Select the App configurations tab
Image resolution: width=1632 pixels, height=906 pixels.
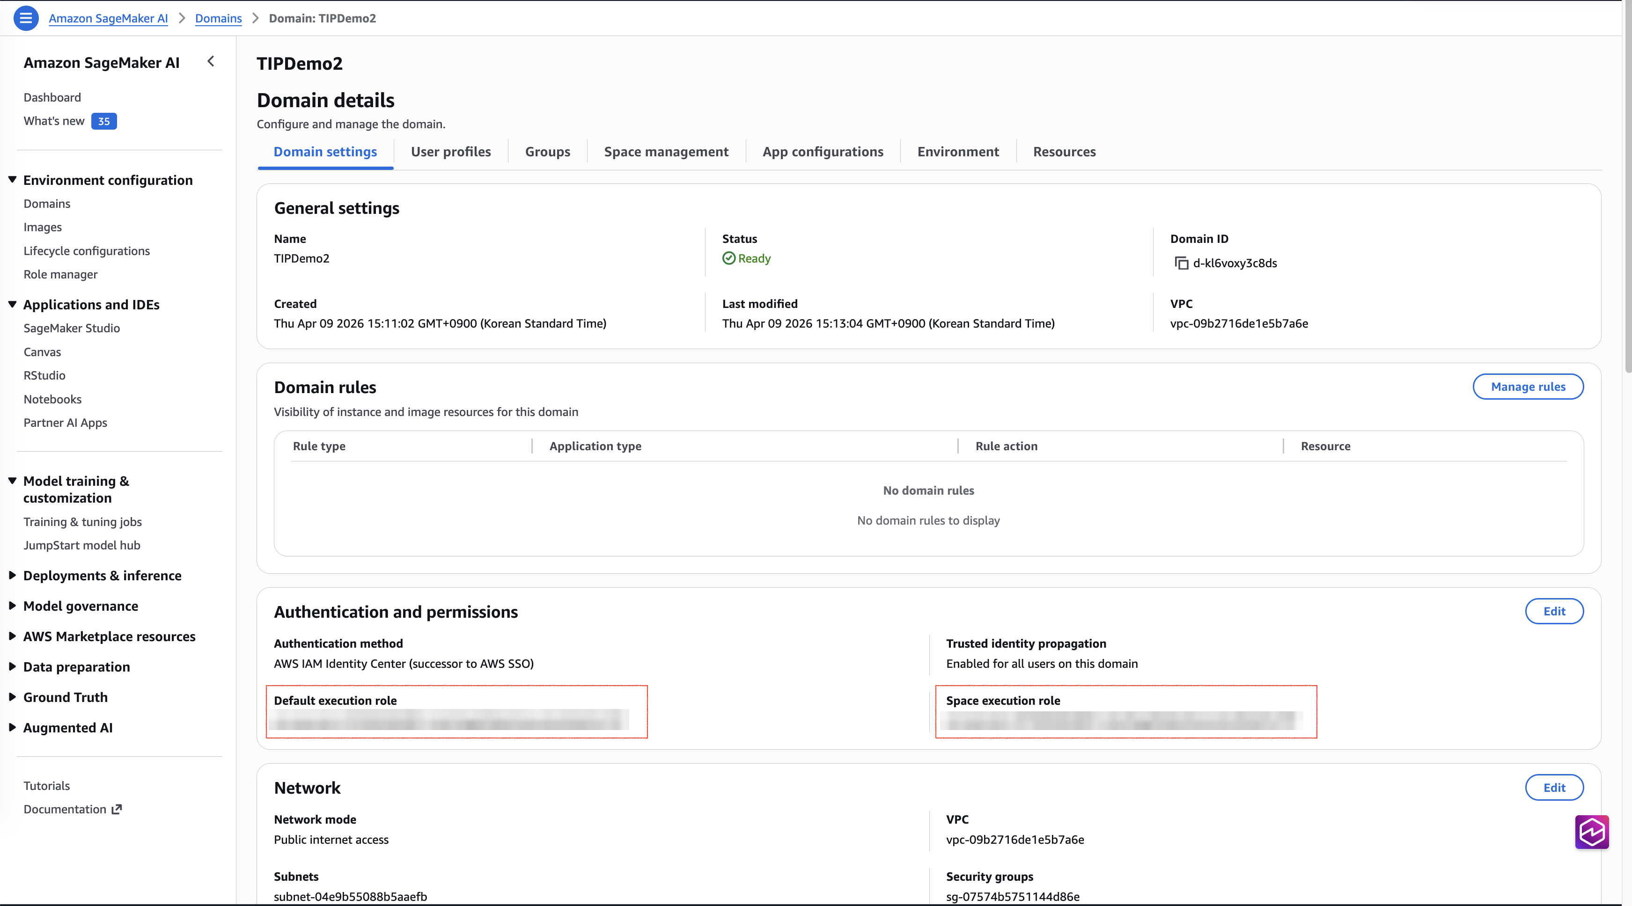point(823,152)
